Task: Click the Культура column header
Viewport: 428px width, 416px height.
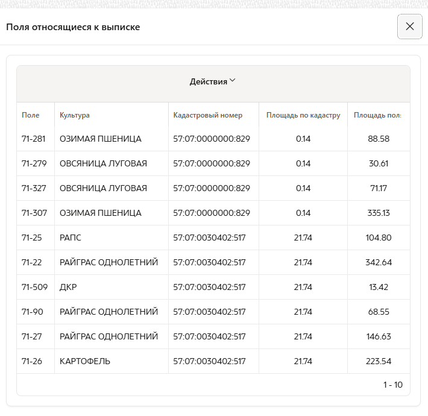Action: (75, 115)
